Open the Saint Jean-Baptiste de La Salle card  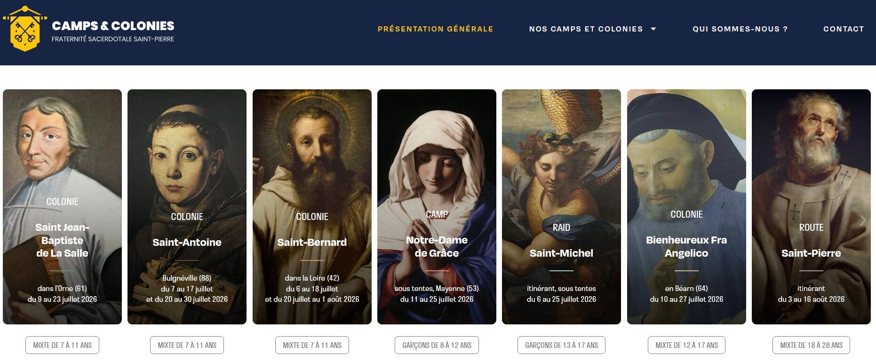62,207
